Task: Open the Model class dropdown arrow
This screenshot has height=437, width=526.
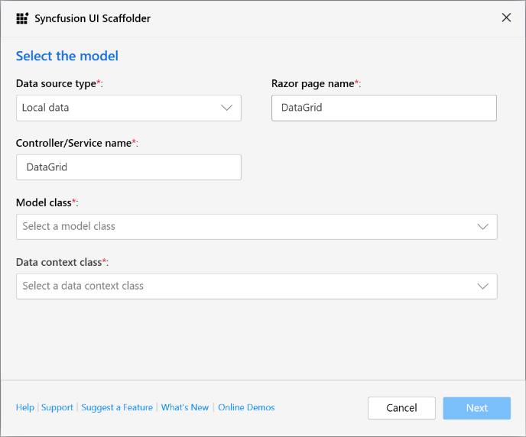Action: click(482, 227)
